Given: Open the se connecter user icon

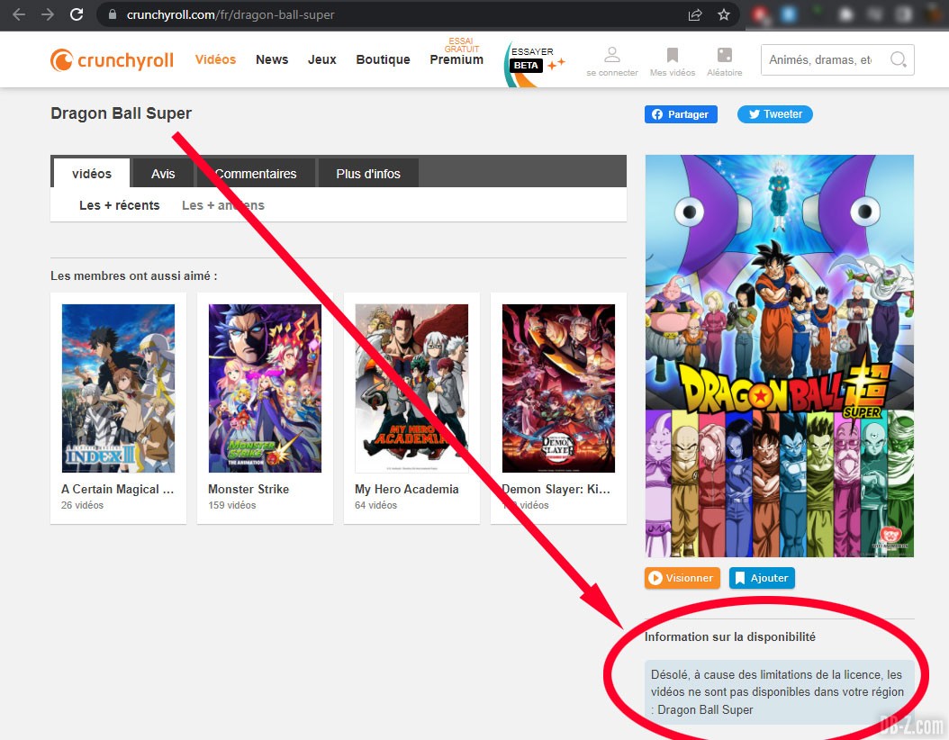Looking at the screenshot, I should (612, 54).
